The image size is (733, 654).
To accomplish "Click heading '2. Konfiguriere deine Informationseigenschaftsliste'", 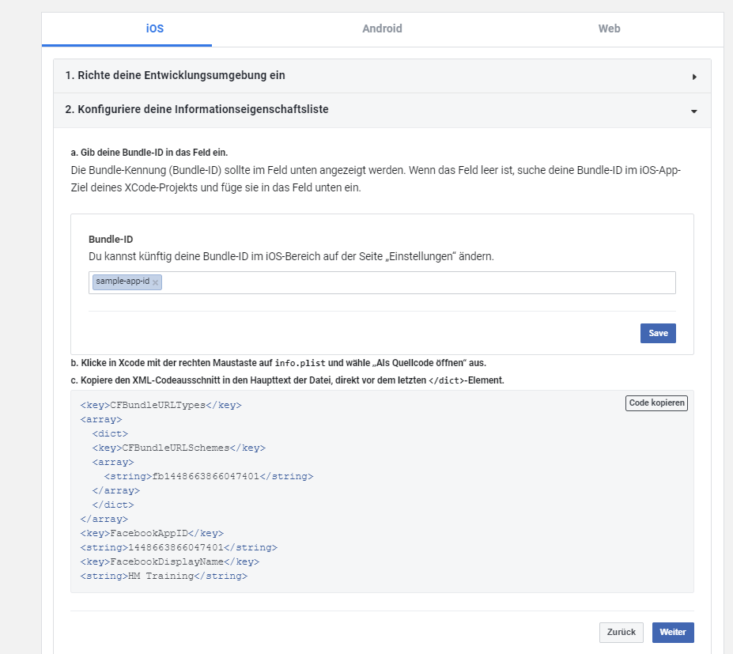I will pyautogui.click(x=197, y=109).
